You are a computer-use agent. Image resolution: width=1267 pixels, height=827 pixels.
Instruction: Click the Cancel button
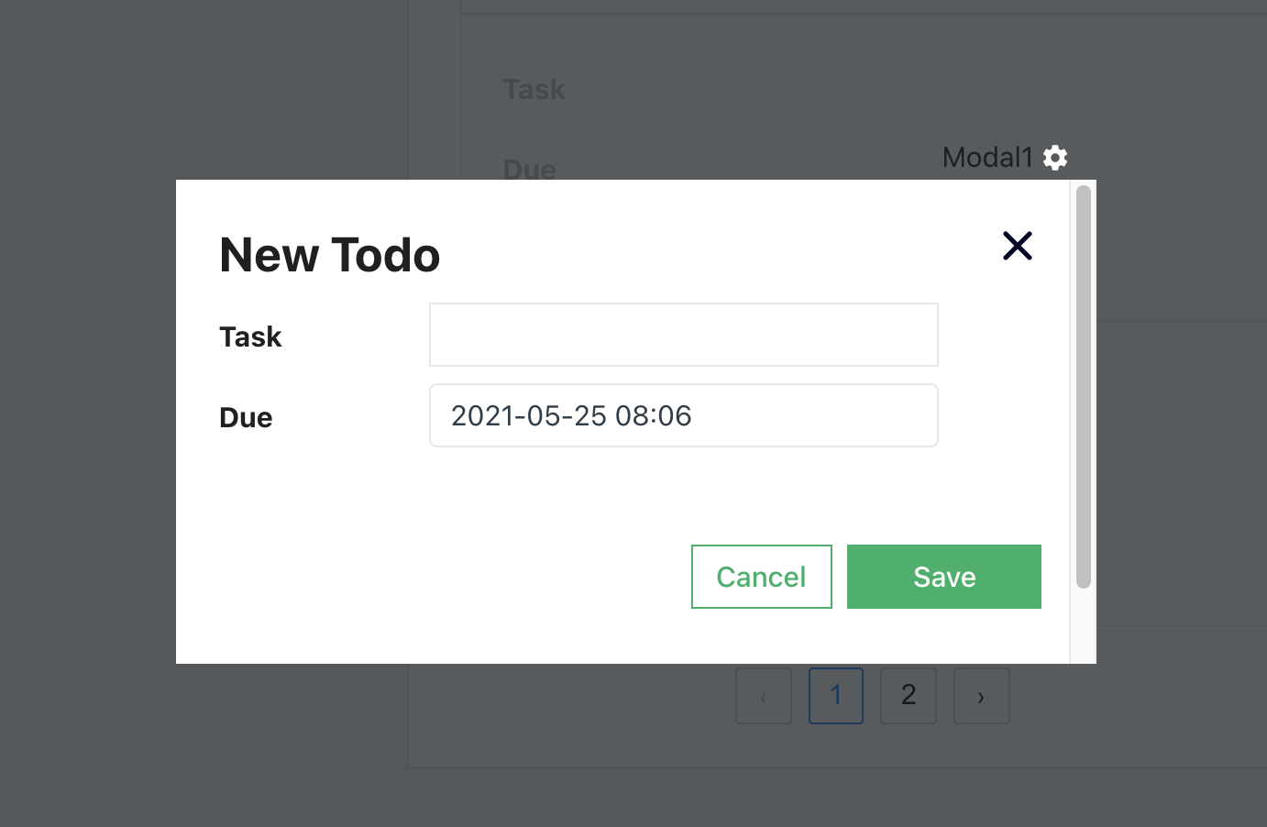click(x=761, y=577)
